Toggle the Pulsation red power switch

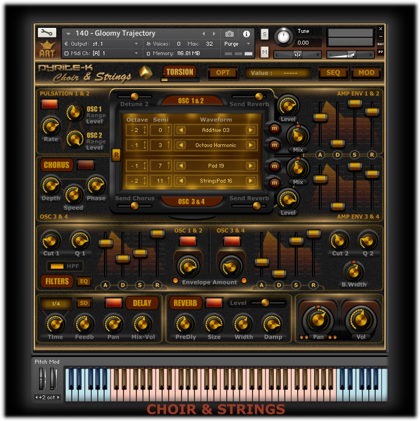[49, 104]
